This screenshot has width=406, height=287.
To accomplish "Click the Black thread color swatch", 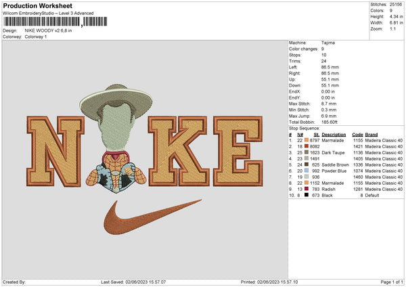I will click(x=307, y=195).
